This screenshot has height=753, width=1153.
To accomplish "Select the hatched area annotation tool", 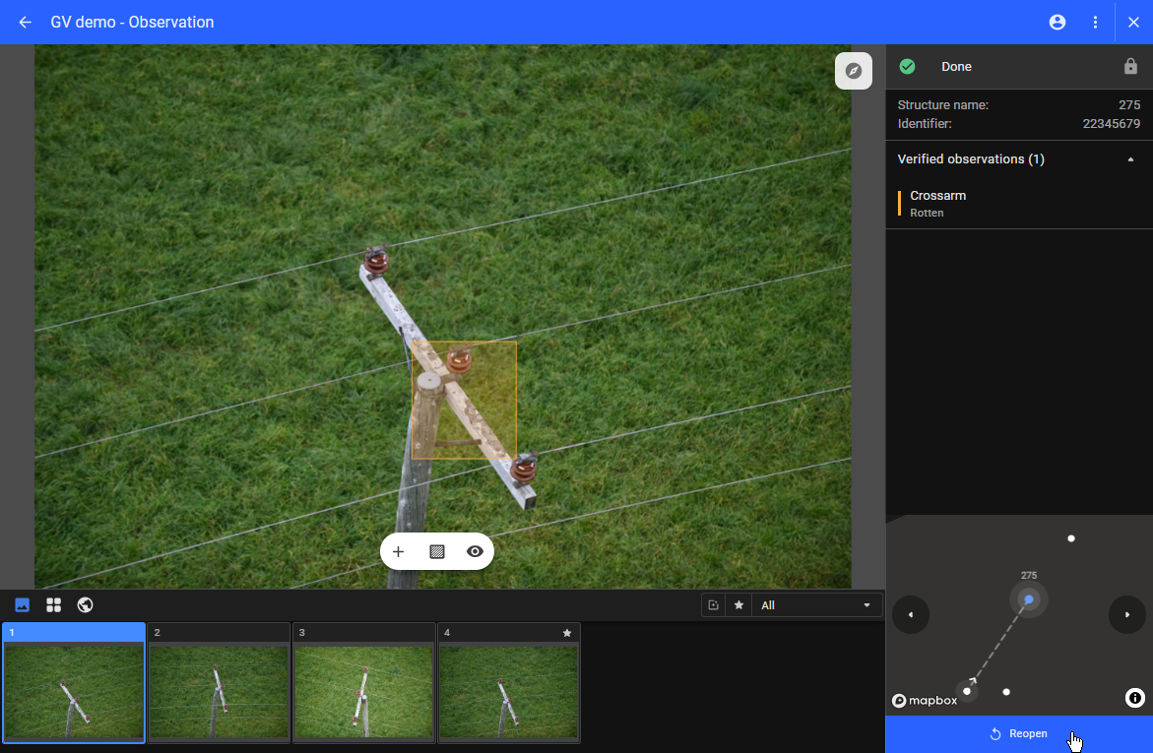I will (437, 551).
